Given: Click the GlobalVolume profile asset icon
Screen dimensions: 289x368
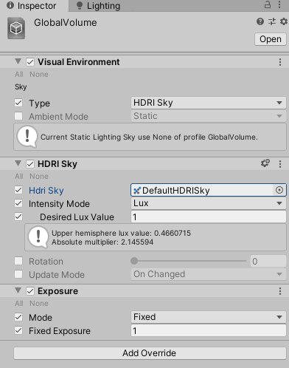Looking at the screenshot, I should coord(16,28).
